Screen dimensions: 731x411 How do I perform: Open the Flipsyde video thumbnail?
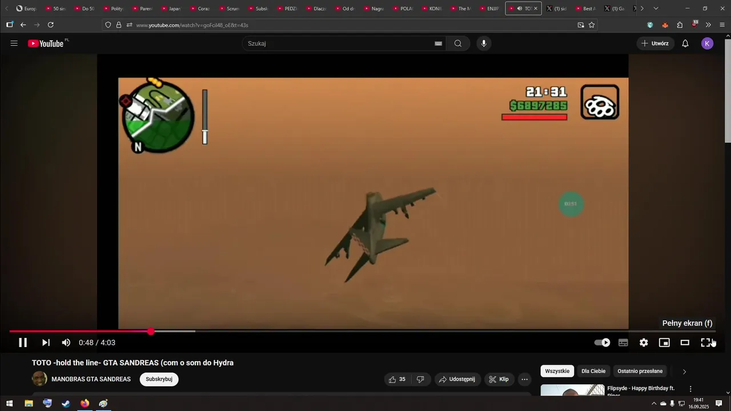[572, 390]
